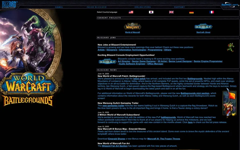Click the Ghost logo in console jobs
240x150 pixels.
[x=107, y=61]
